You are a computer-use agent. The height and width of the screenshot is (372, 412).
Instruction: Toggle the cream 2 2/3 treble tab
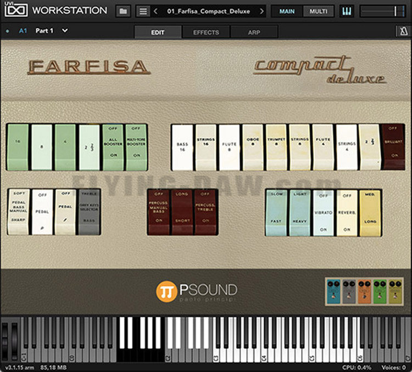[370, 147]
